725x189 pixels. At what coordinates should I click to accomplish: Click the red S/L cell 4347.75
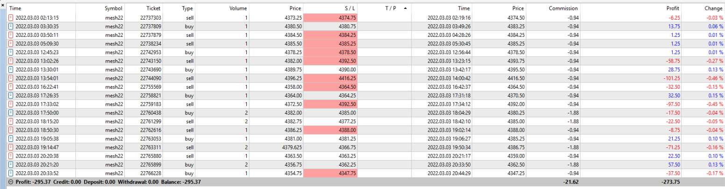point(330,173)
